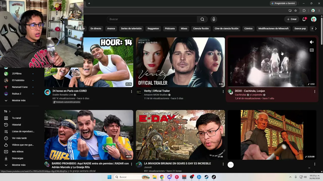323x181 pixels.
Task: Open the Gears E-Day video thumbnail
Action: point(180,135)
